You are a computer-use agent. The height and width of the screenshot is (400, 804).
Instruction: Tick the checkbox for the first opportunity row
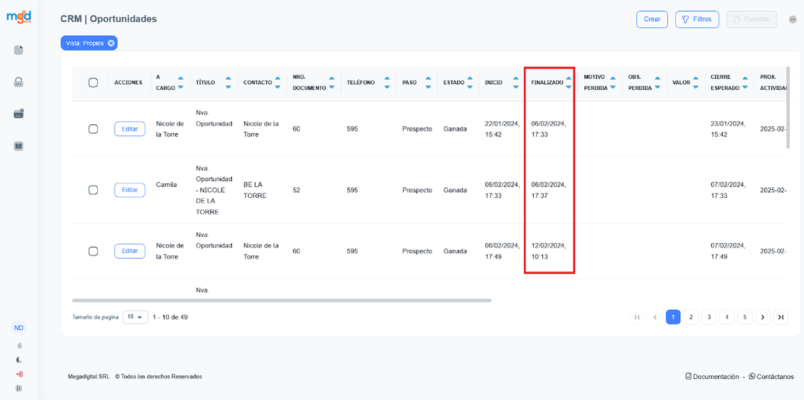(93, 129)
